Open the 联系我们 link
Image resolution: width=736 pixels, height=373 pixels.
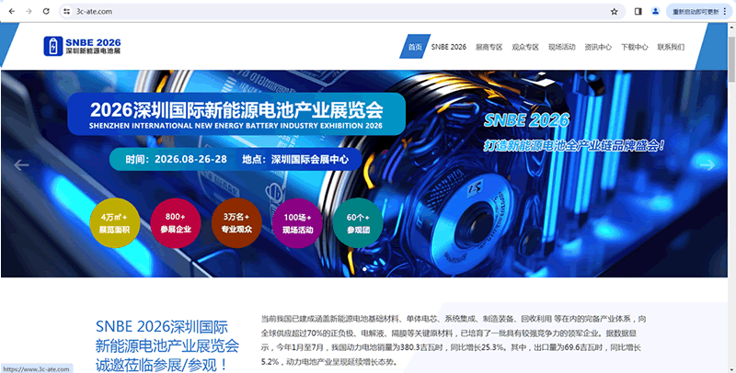coord(671,46)
